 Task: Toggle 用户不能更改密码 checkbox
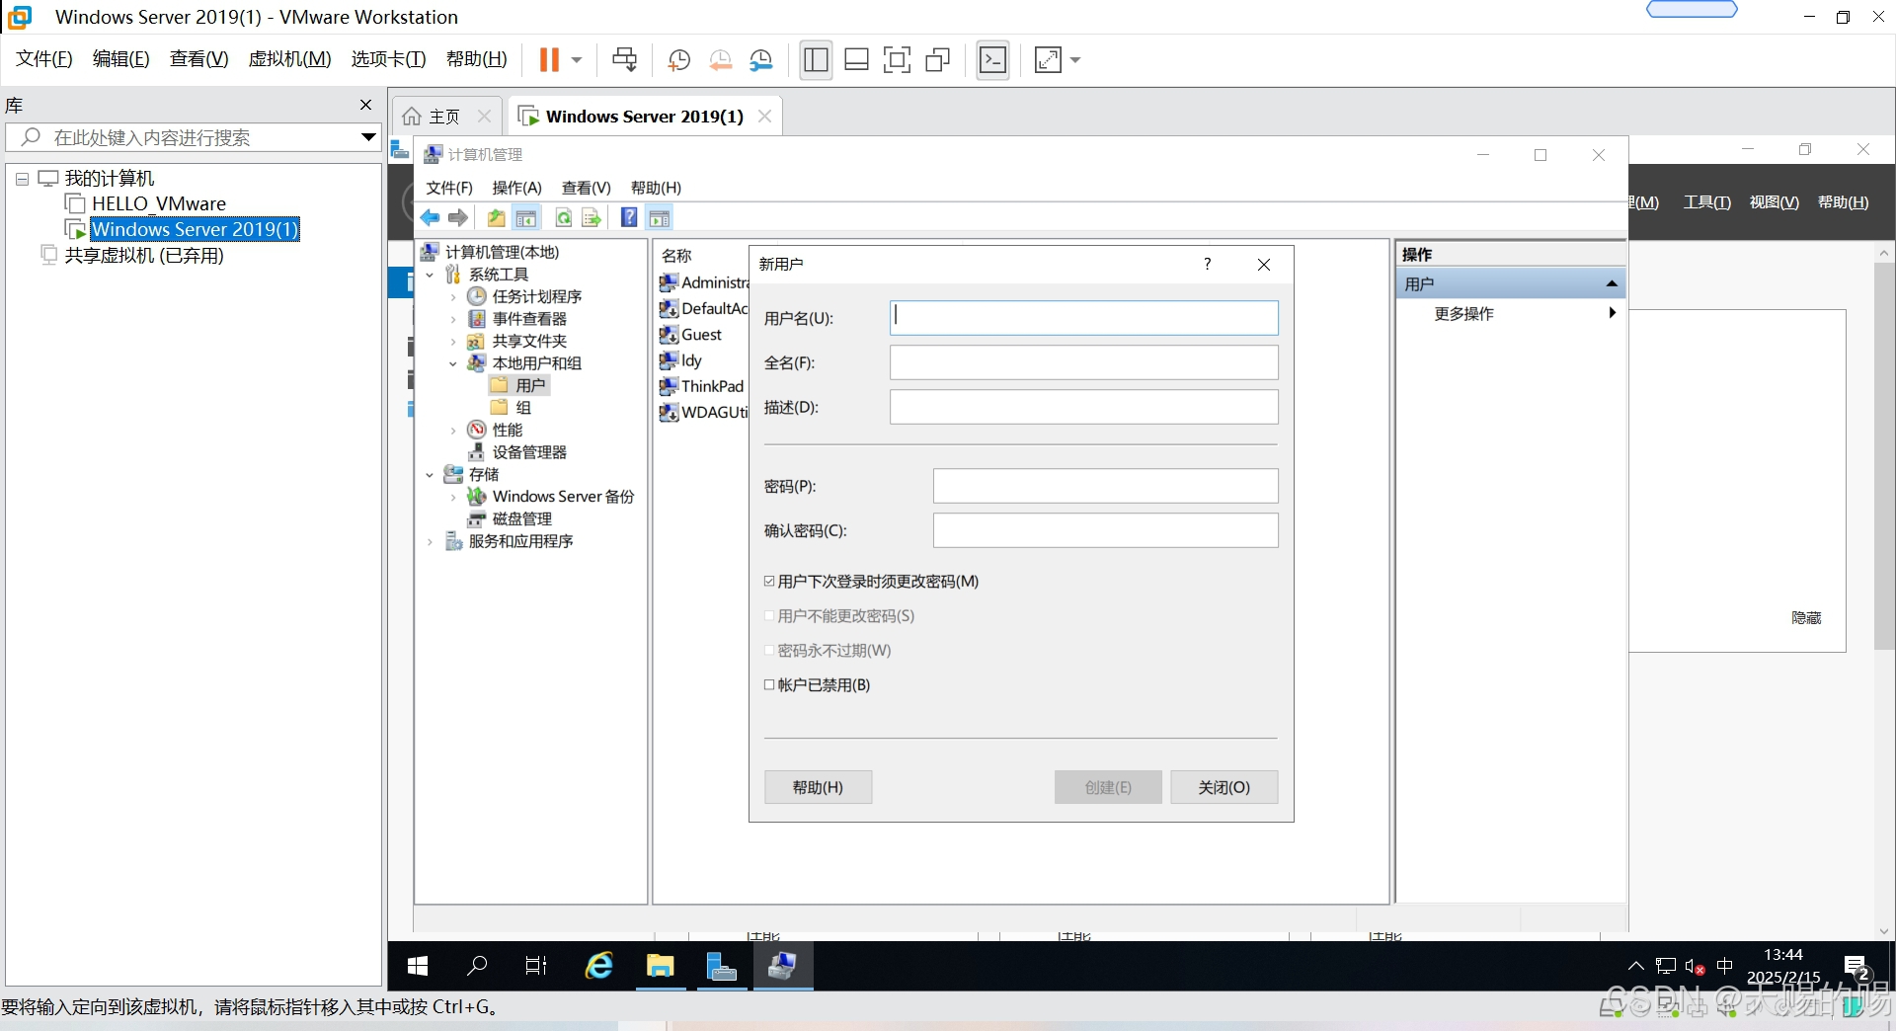click(769, 616)
